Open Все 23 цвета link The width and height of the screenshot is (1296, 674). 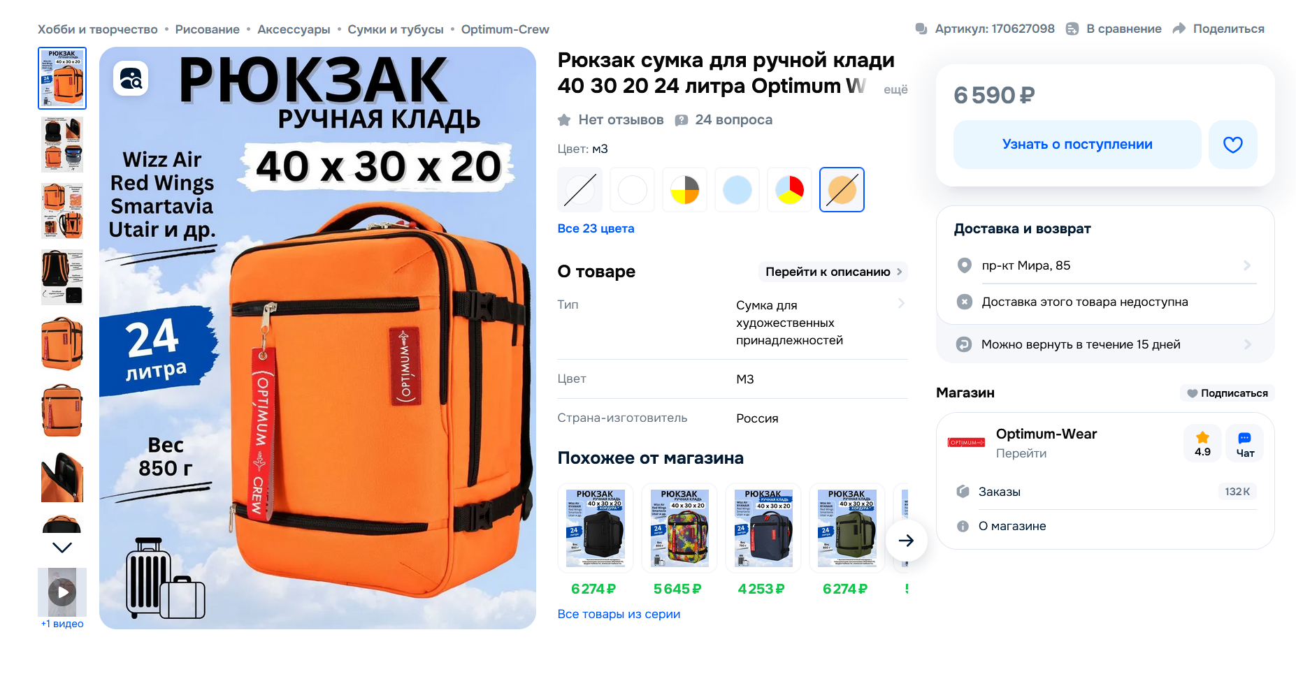[x=596, y=228]
